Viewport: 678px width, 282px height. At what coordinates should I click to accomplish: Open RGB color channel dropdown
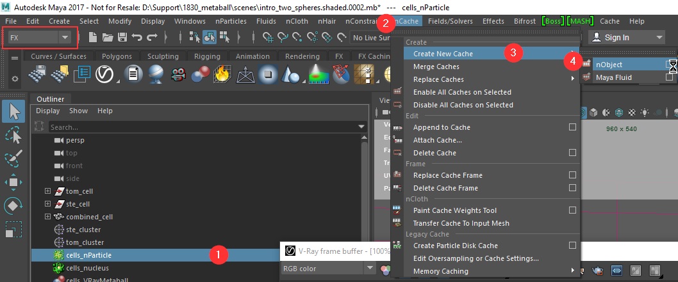[x=370, y=268]
